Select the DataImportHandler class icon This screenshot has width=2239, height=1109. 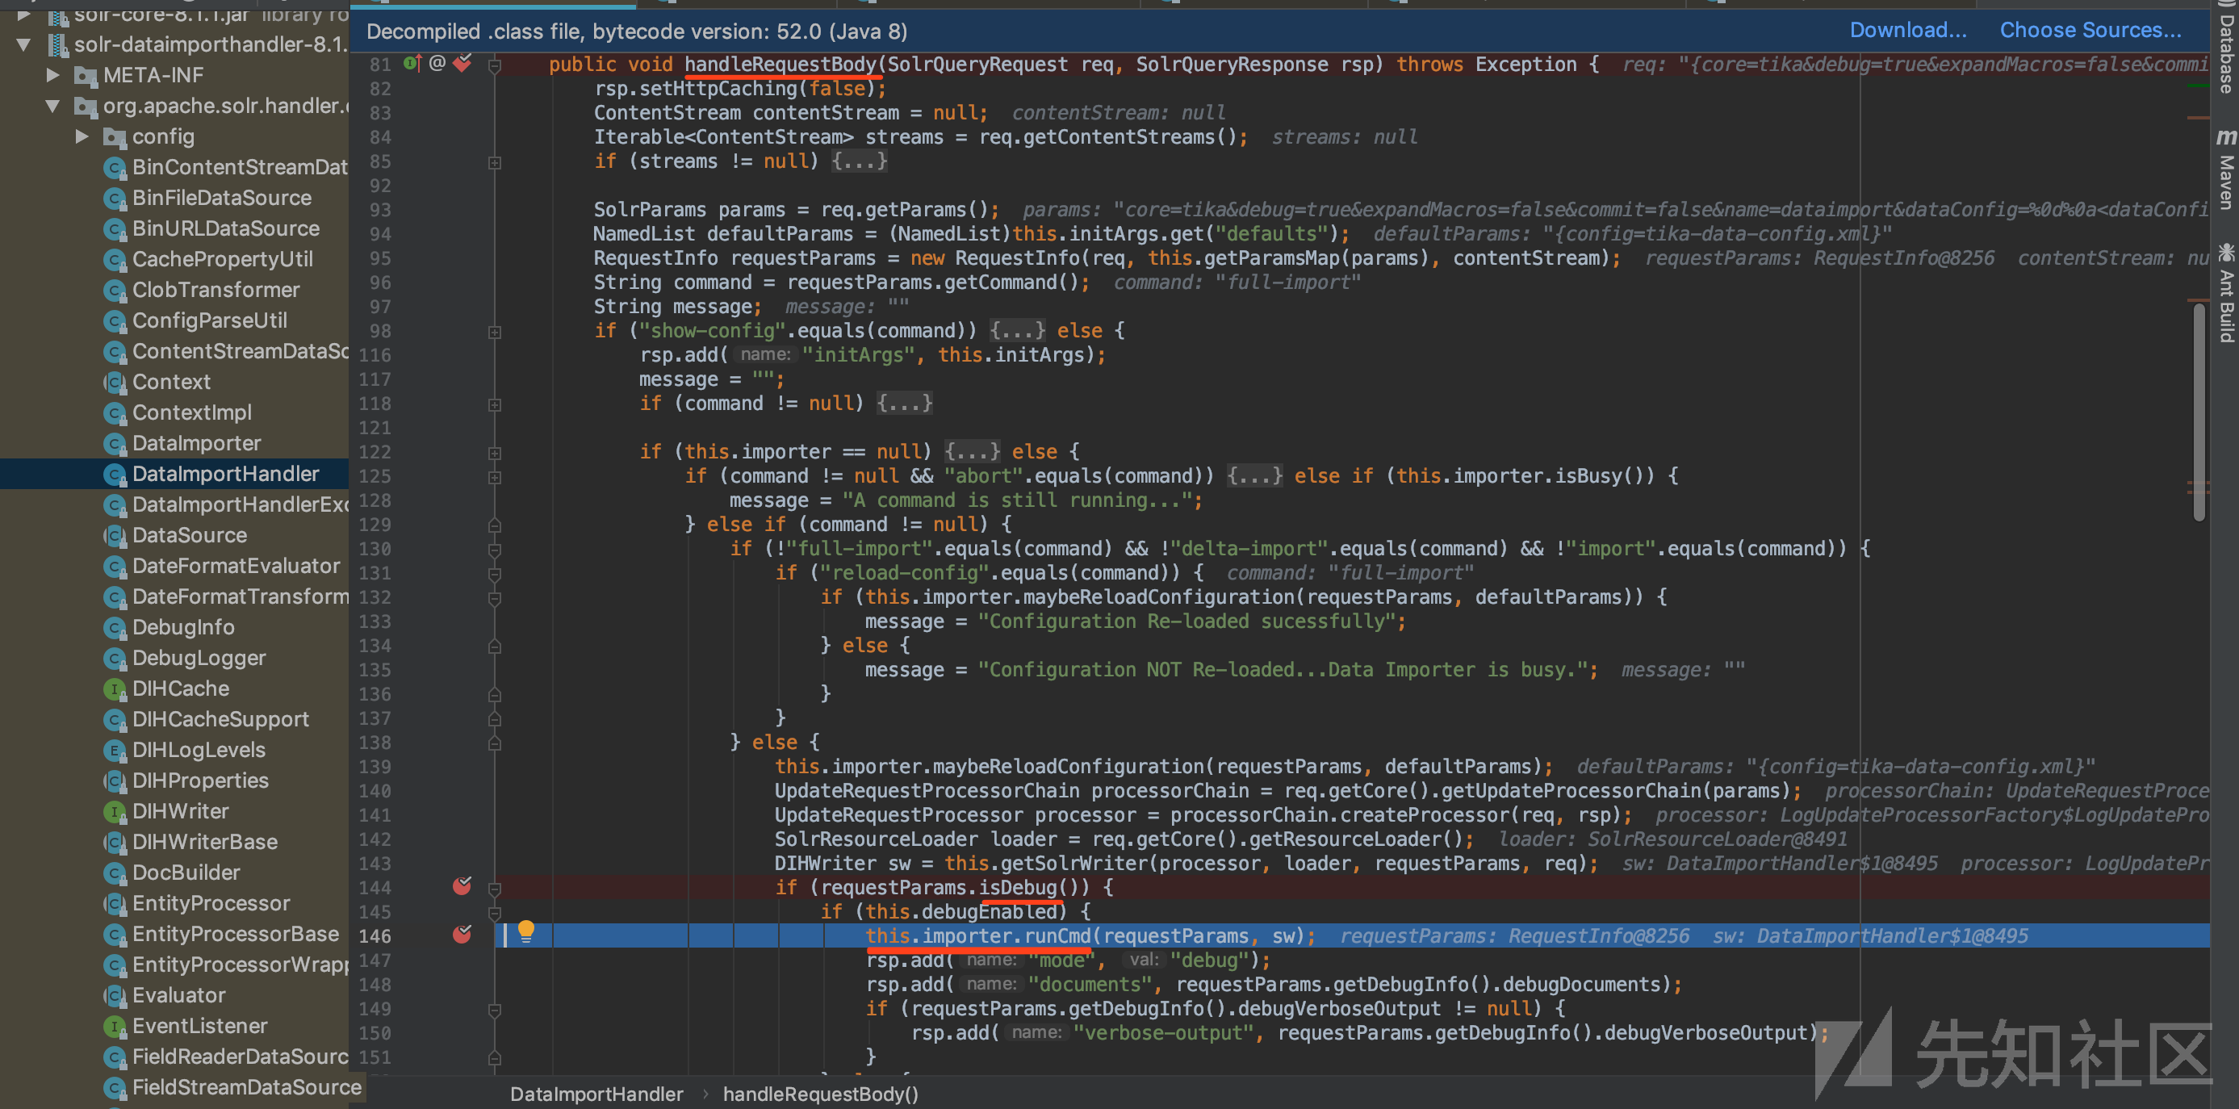coord(115,474)
